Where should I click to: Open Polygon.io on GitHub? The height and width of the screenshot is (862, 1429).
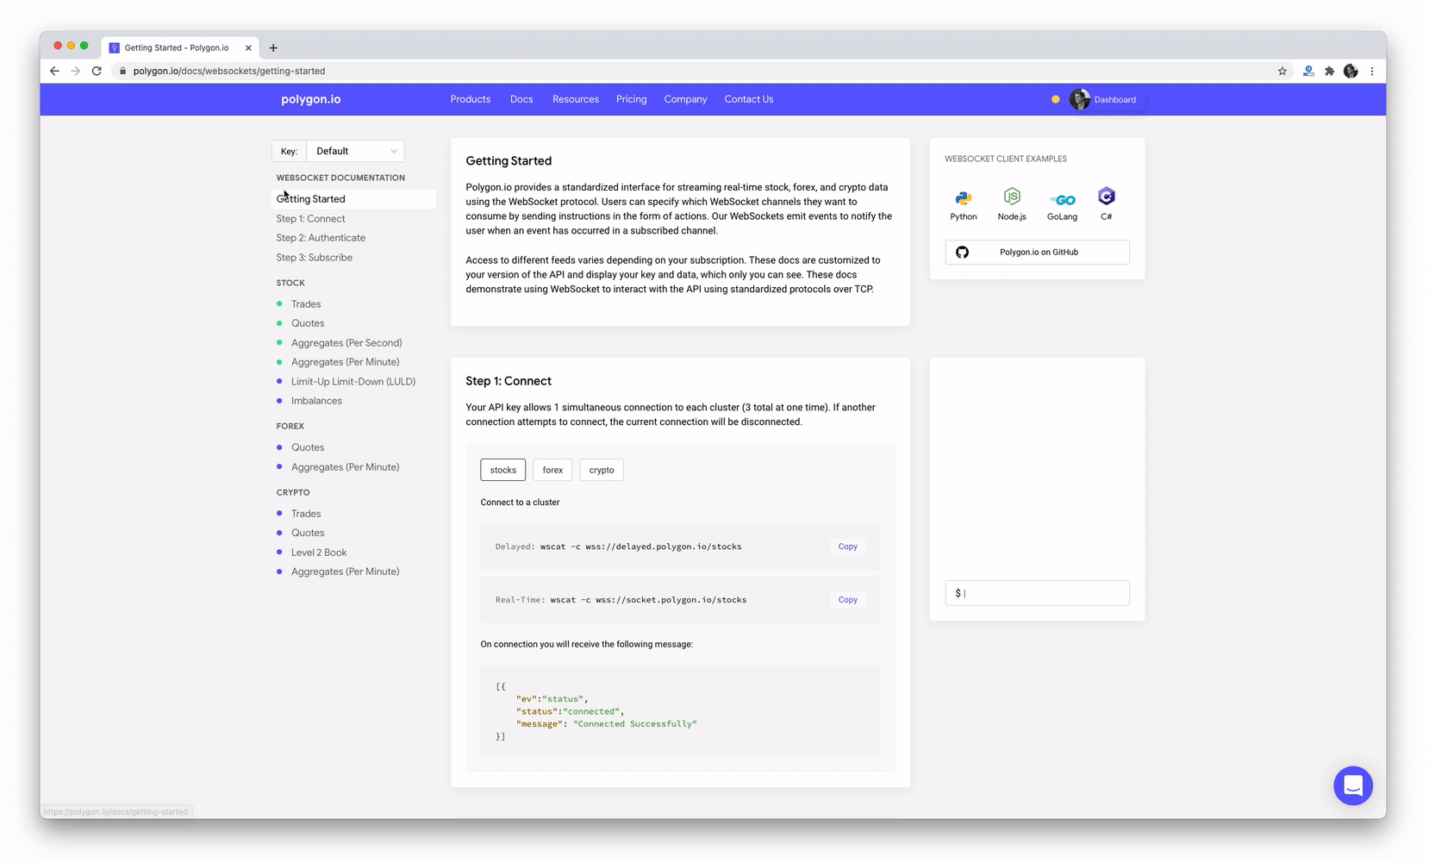(1037, 253)
